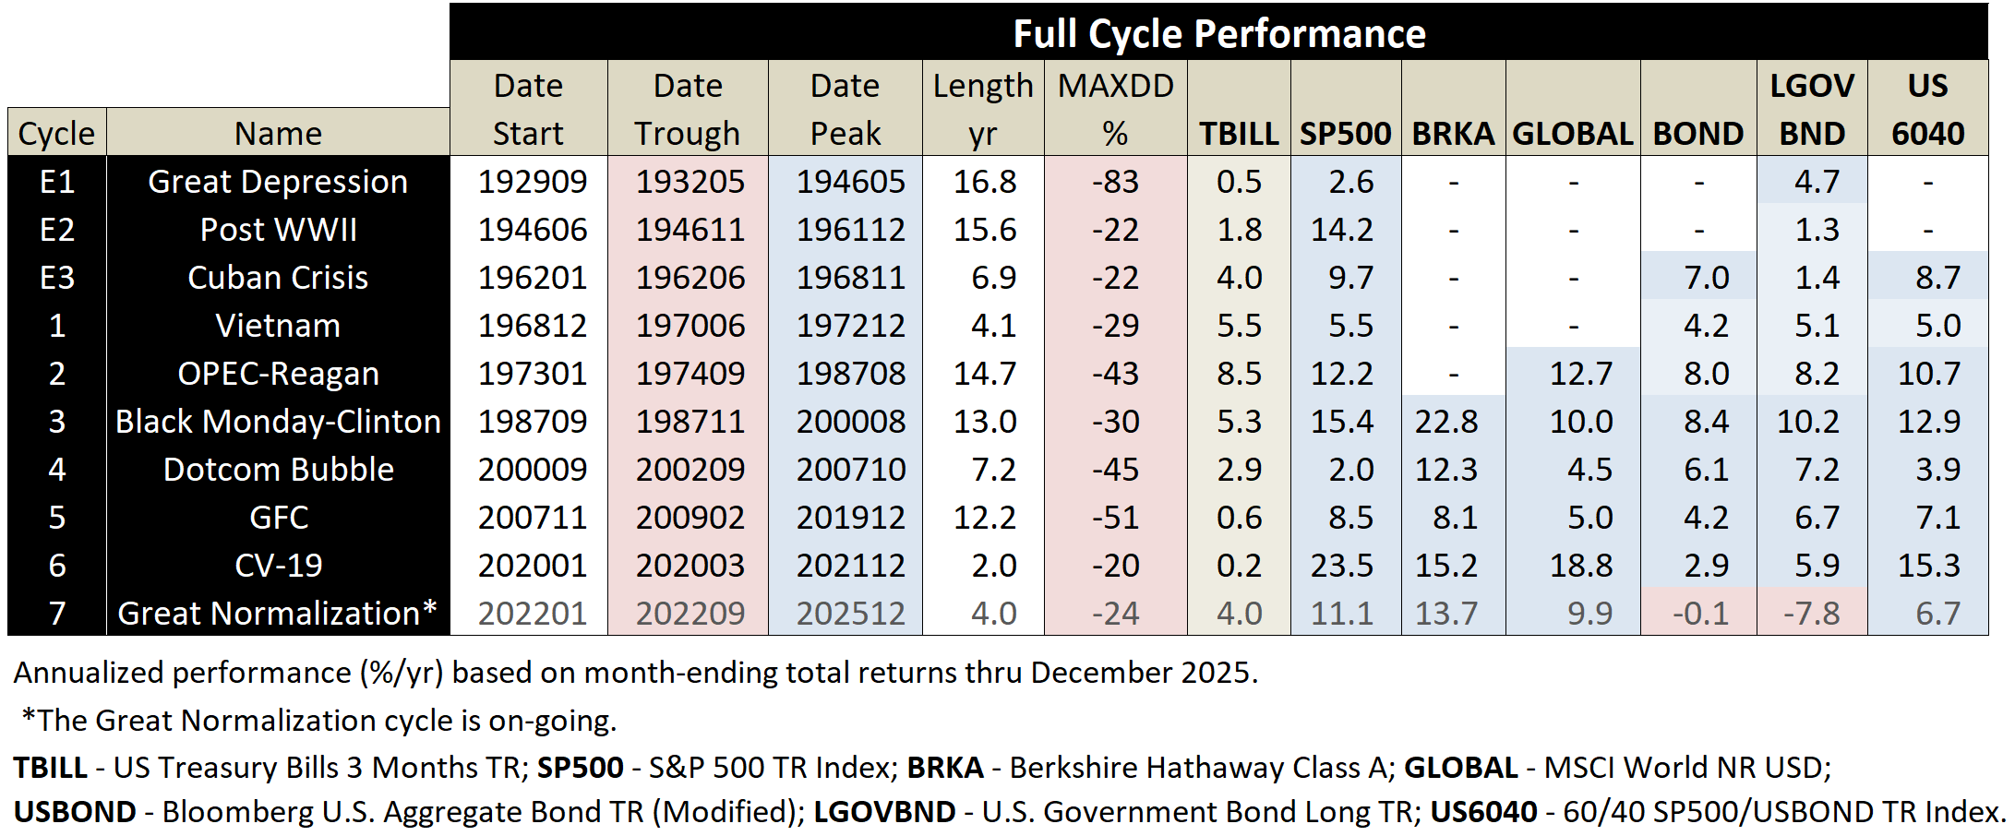This screenshot has height=836, width=2015.
Task: Select the 18.8 GLOBAL value cell
Action: pos(1580,565)
